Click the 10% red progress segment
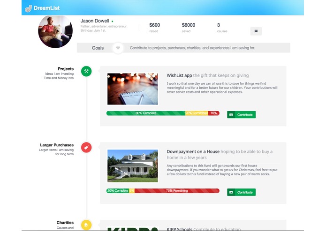The width and height of the screenshot is (326, 231). [214, 113]
